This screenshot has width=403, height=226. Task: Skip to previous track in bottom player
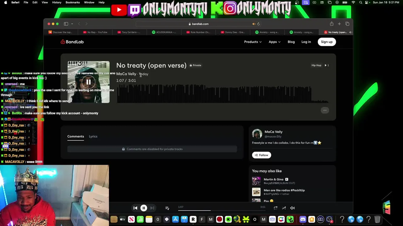[x=135, y=208]
